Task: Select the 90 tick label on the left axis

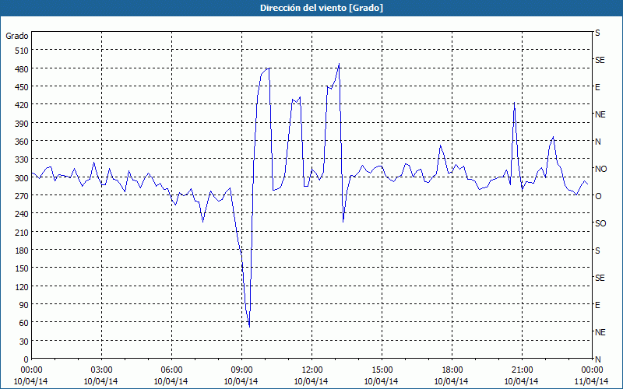Action: point(24,305)
